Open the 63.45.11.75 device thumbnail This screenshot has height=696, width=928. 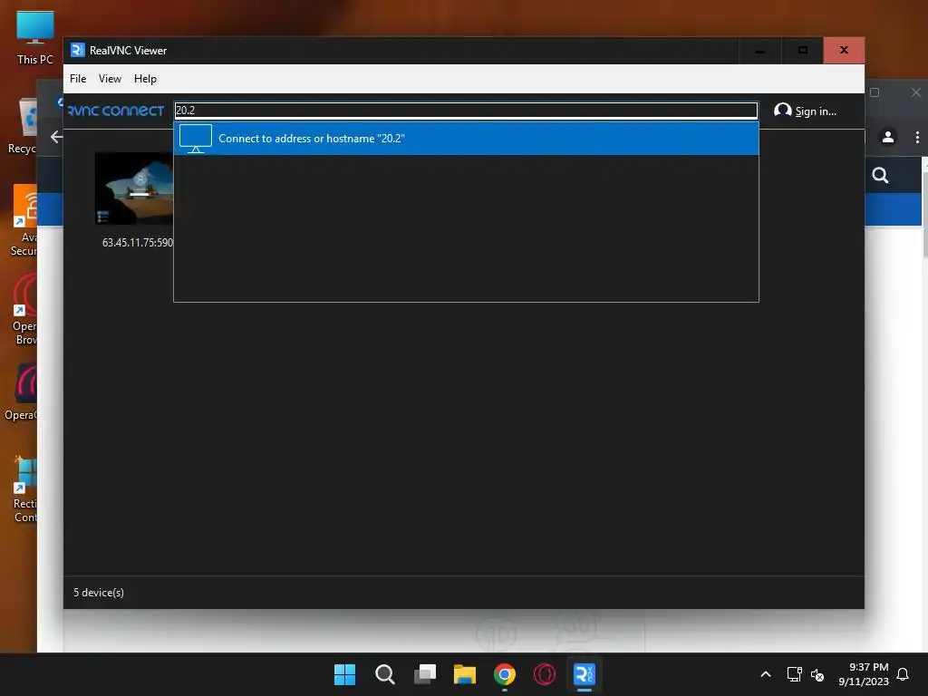[134, 188]
